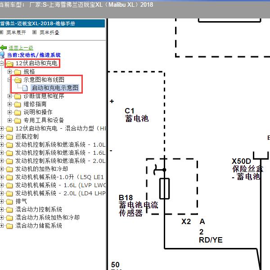Click folder icon of 发动机机械系统-1.0升

coord(9,177)
